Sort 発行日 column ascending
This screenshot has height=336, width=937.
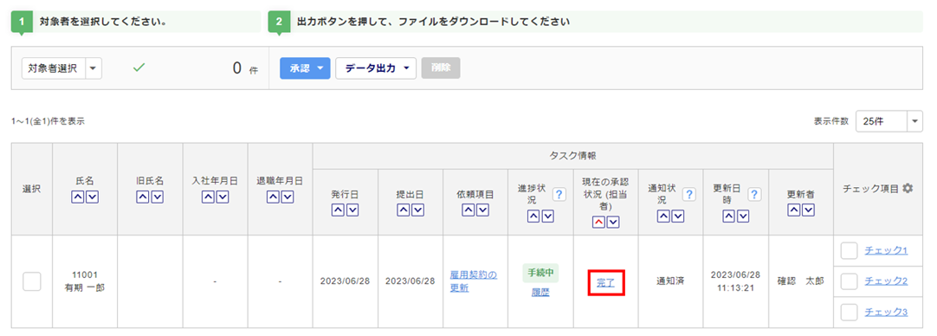click(x=338, y=210)
